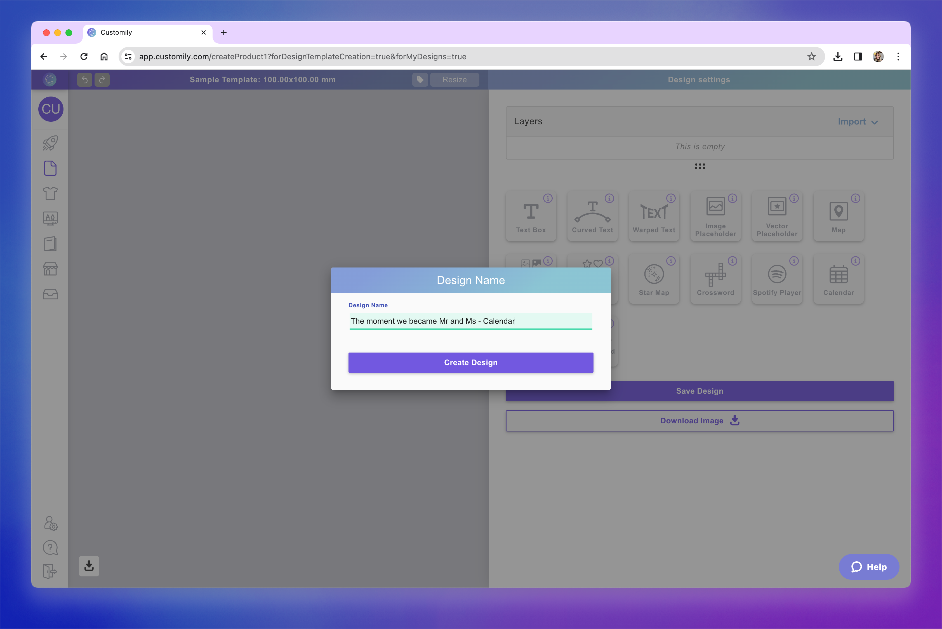Click the redo arrow button

(x=102, y=80)
